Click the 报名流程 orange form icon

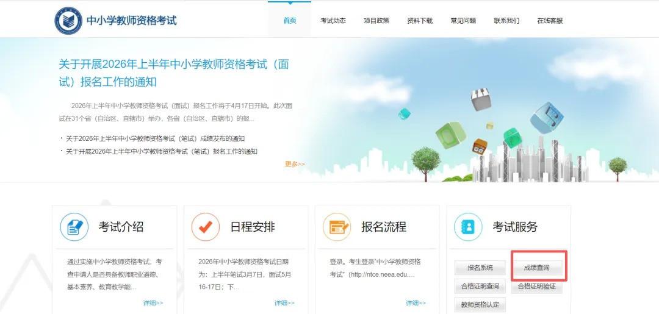pos(337,227)
